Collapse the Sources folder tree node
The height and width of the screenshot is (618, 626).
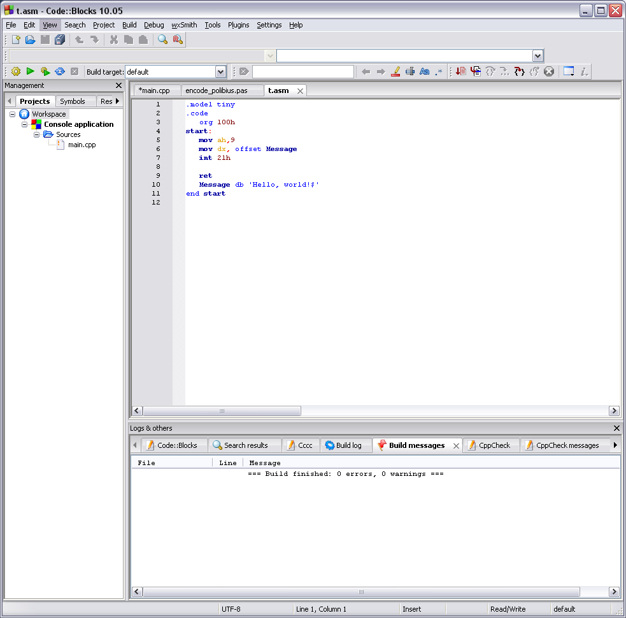pos(37,134)
